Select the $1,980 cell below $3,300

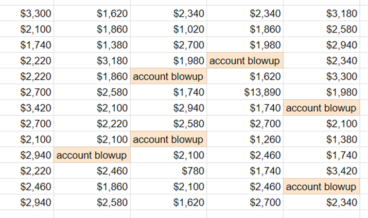click(321, 92)
